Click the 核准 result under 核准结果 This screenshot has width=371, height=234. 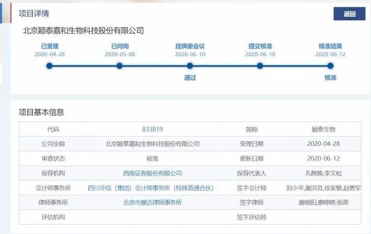click(330, 78)
